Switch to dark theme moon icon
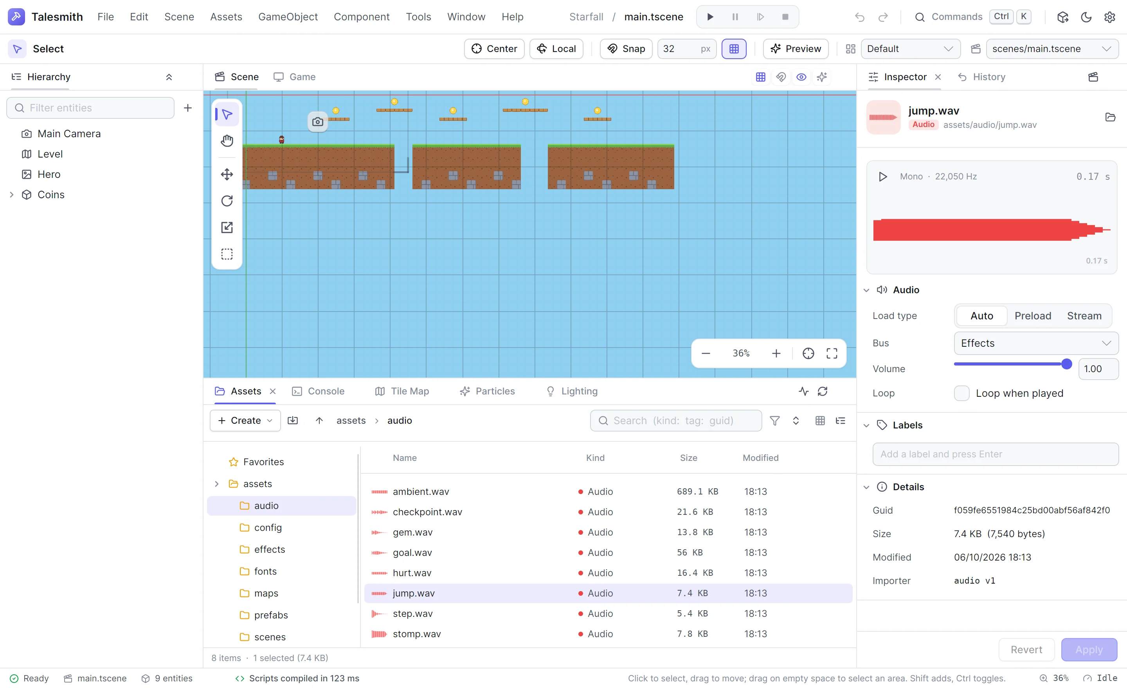Screen dimensions: 1127x688 pyautogui.click(x=1086, y=17)
